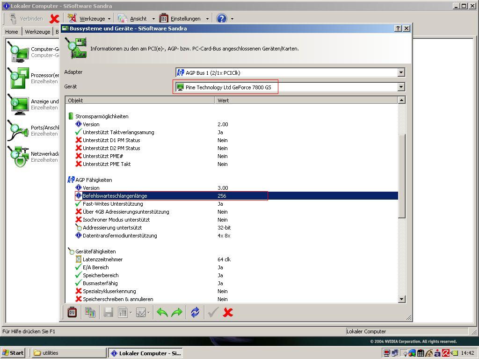Open the Werkzeuge toolbar dropdown arrow
This screenshot has width=479, height=359.
(109, 19)
